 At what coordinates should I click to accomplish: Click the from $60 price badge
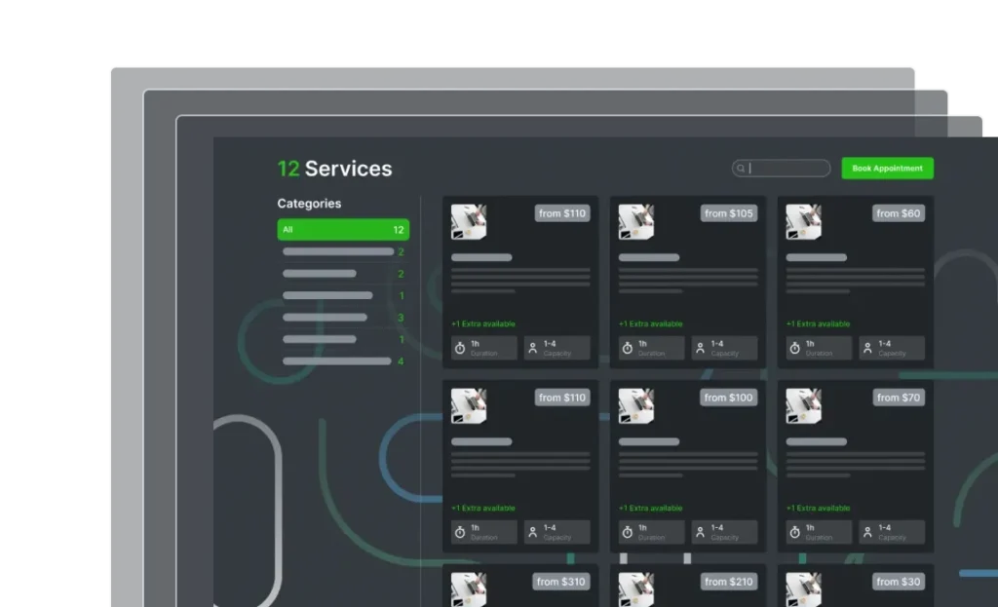tap(898, 213)
